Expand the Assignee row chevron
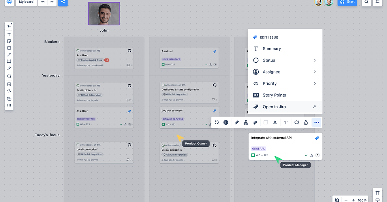Screen dimensions: 387x202 [x=315, y=72]
